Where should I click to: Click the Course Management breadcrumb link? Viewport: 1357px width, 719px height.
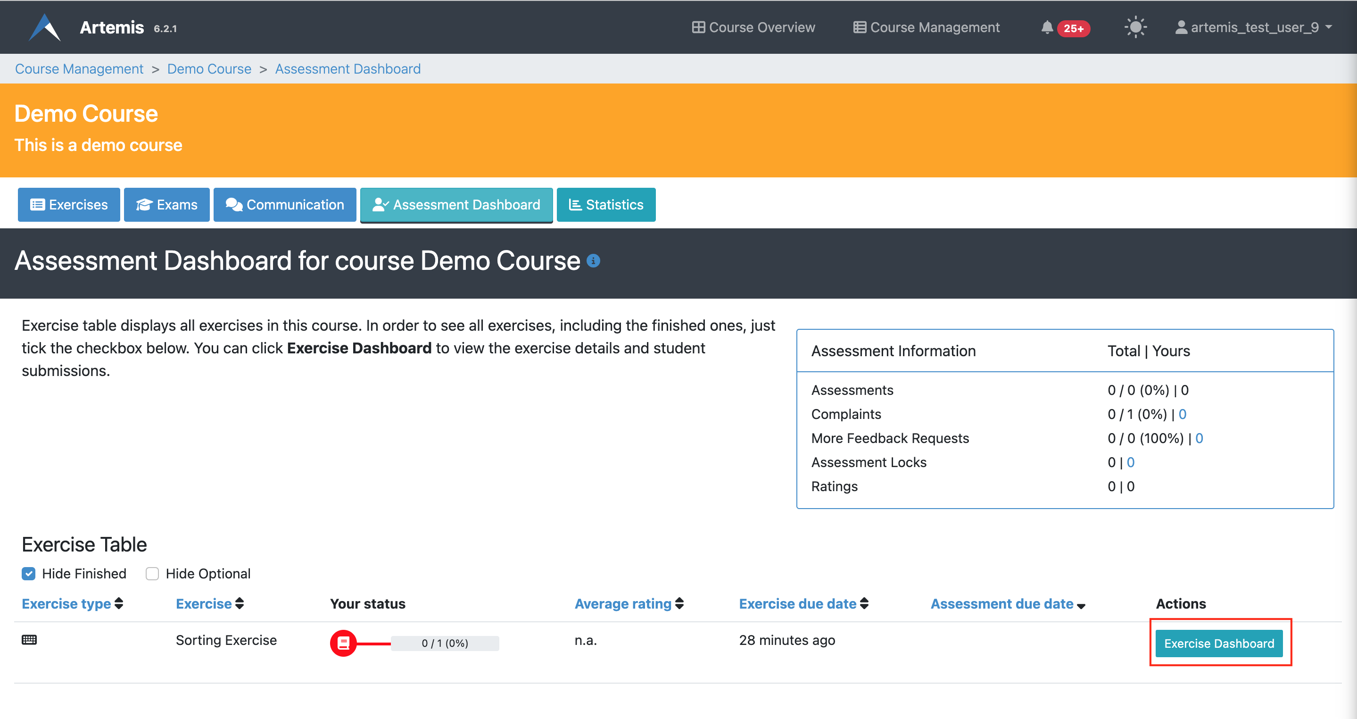coord(79,69)
